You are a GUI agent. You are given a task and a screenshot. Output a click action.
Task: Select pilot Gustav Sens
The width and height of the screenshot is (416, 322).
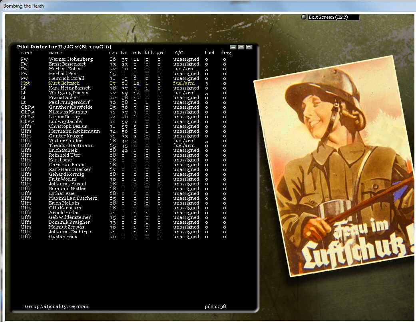pyautogui.click(x=63, y=236)
